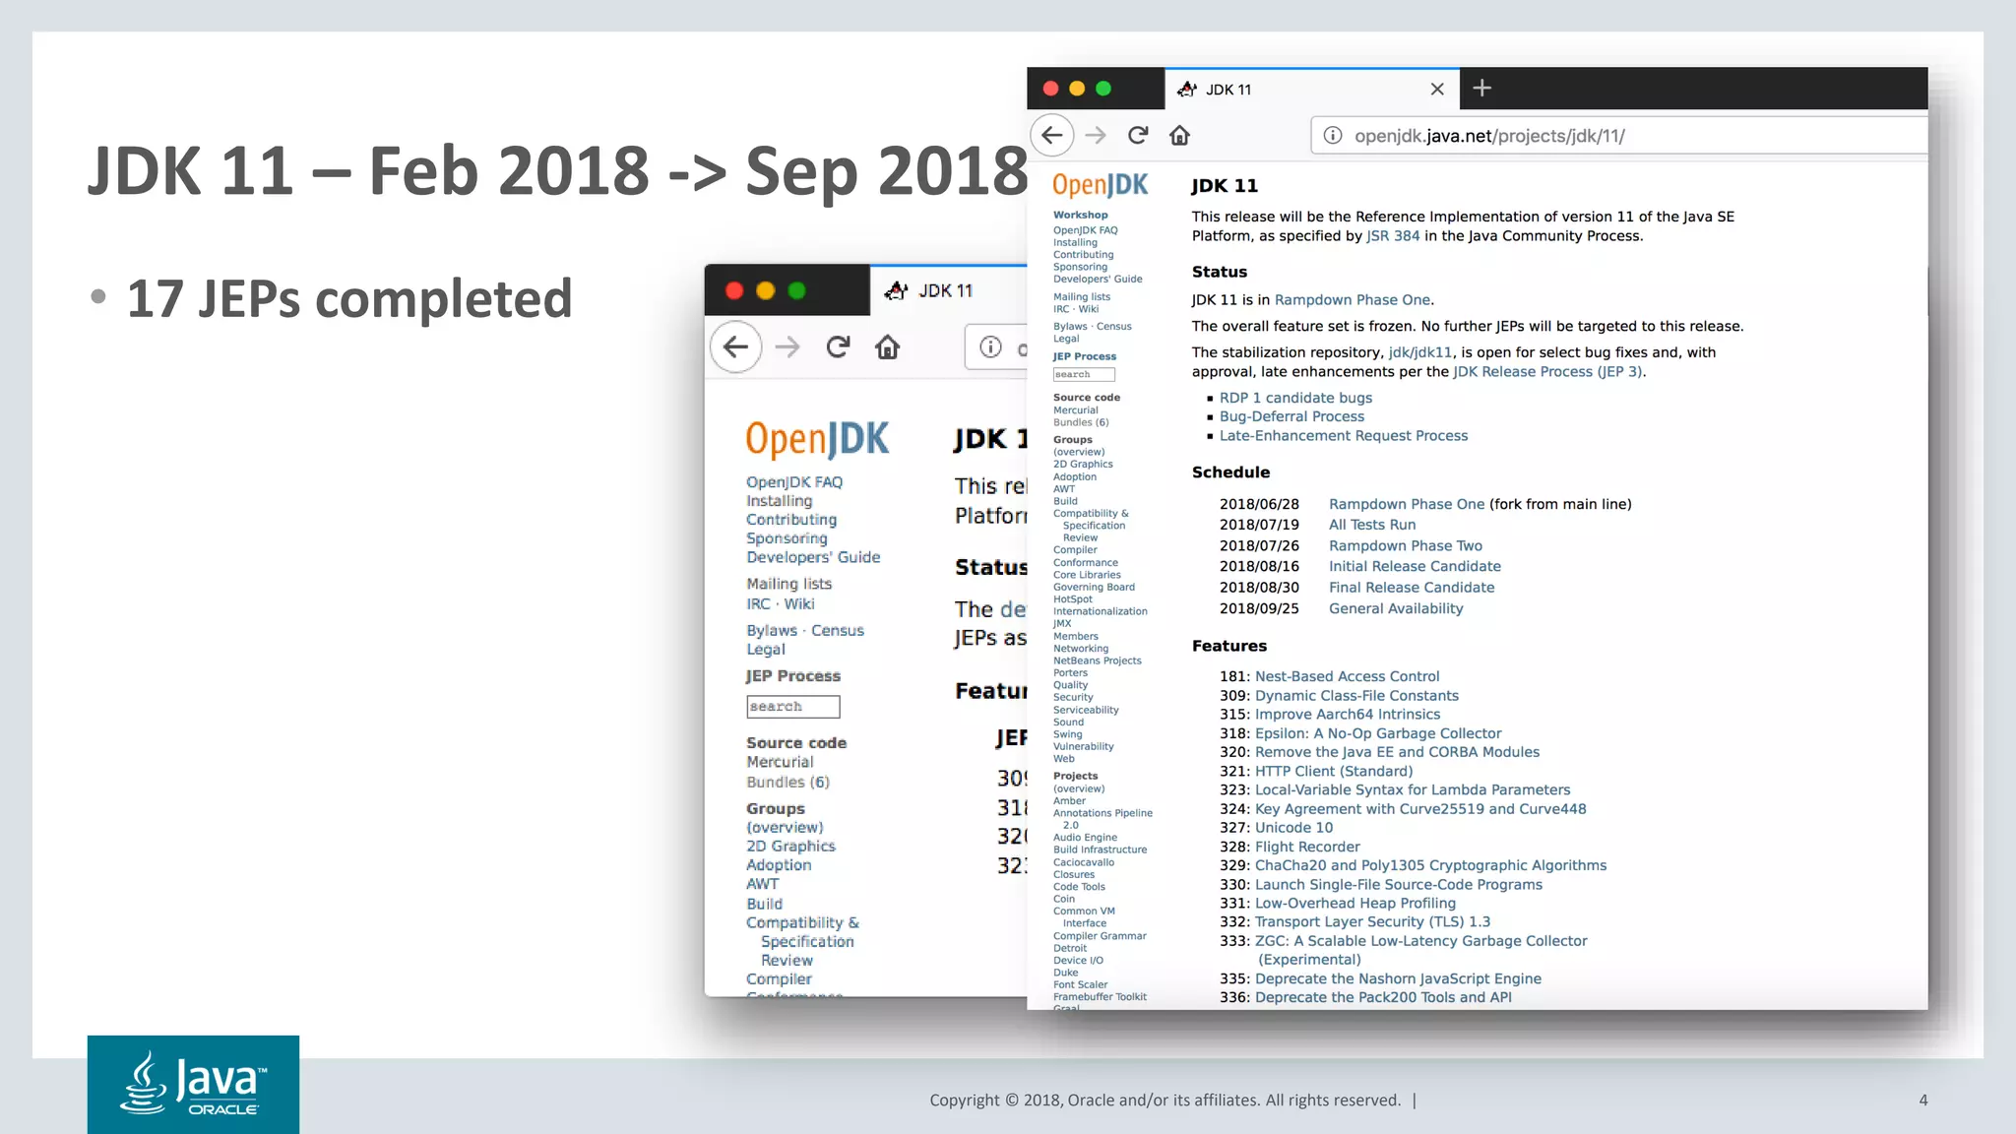The image size is (2016, 1134).
Task: Open Transport Layer Security (TLS) 1.3 link
Action: 1372,921
